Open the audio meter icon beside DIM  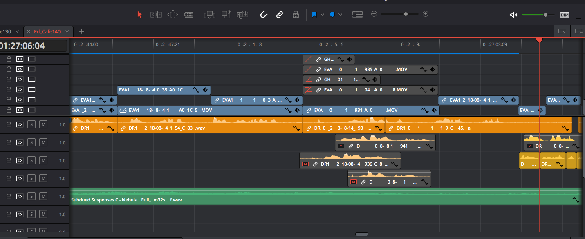(x=578, y=15)
